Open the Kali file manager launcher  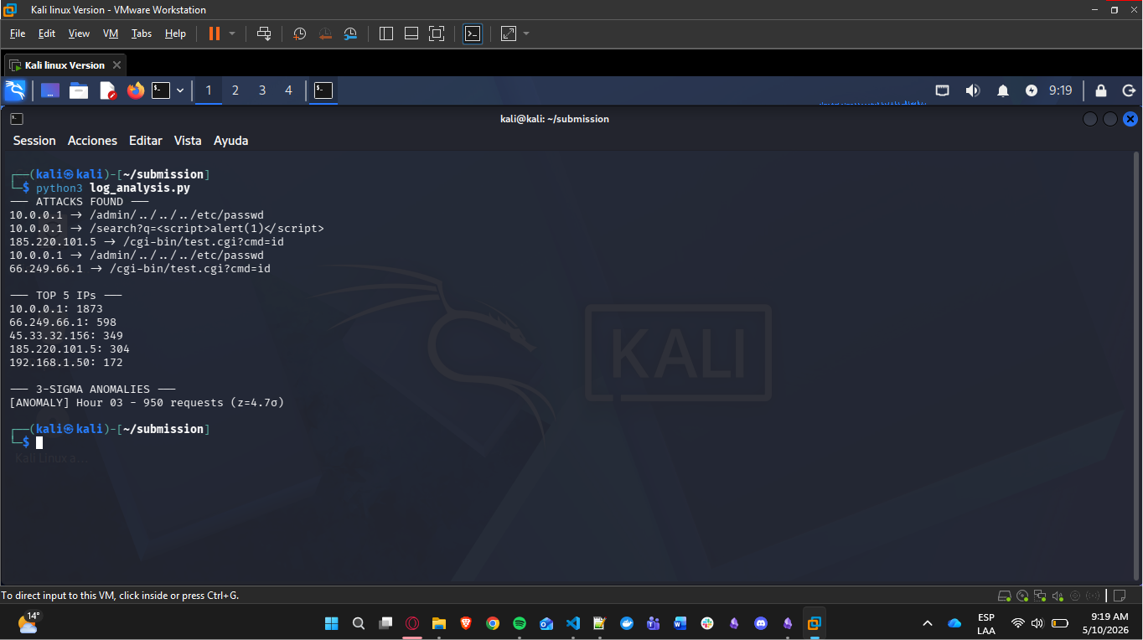coord(79,90)
